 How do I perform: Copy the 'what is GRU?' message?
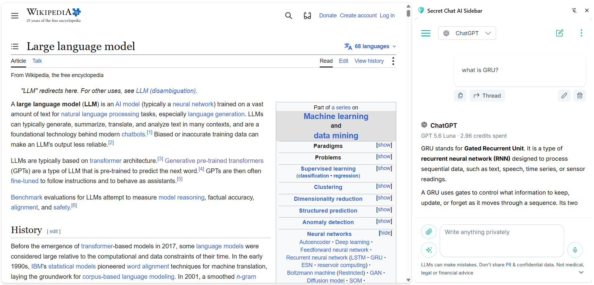[460, 95]
